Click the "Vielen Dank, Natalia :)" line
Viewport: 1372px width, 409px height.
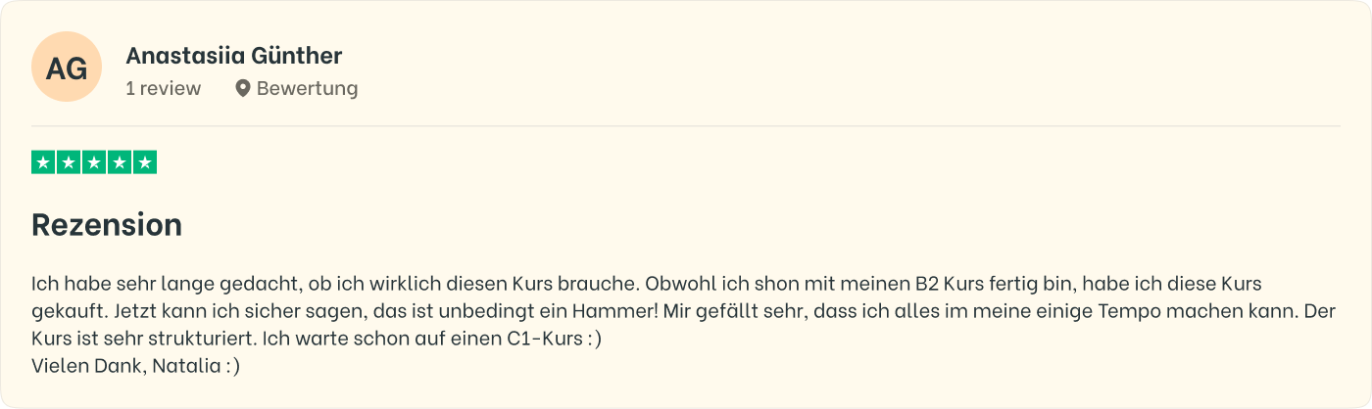tap(135, 367)
